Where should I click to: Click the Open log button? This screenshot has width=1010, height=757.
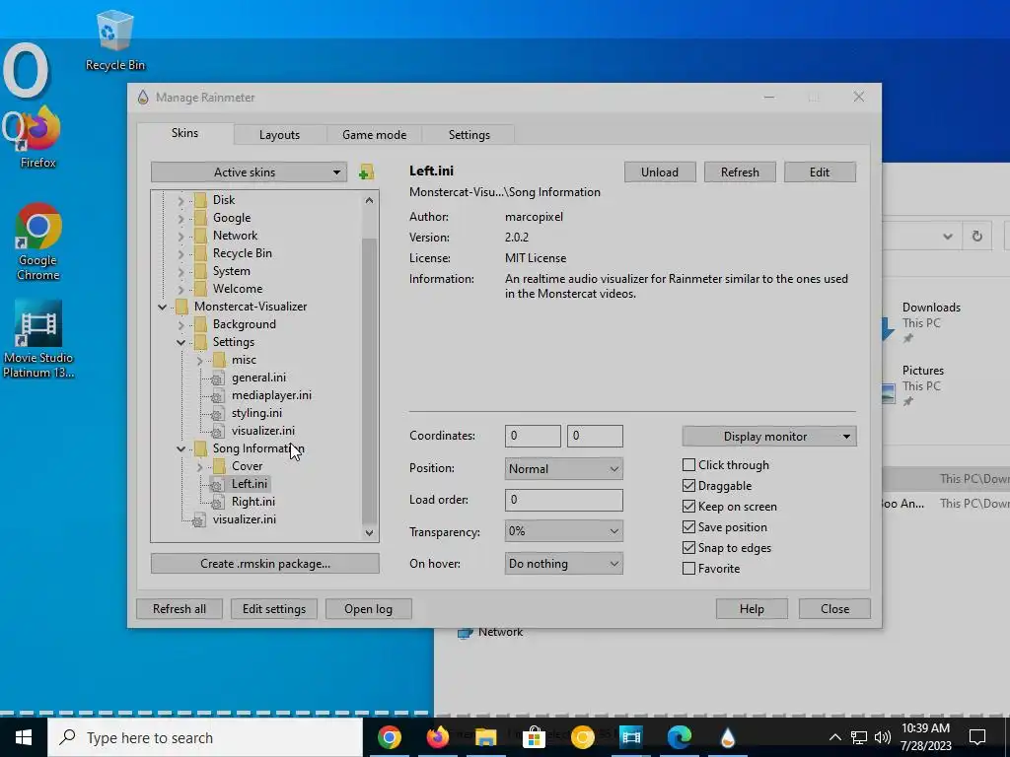(368, 608)
